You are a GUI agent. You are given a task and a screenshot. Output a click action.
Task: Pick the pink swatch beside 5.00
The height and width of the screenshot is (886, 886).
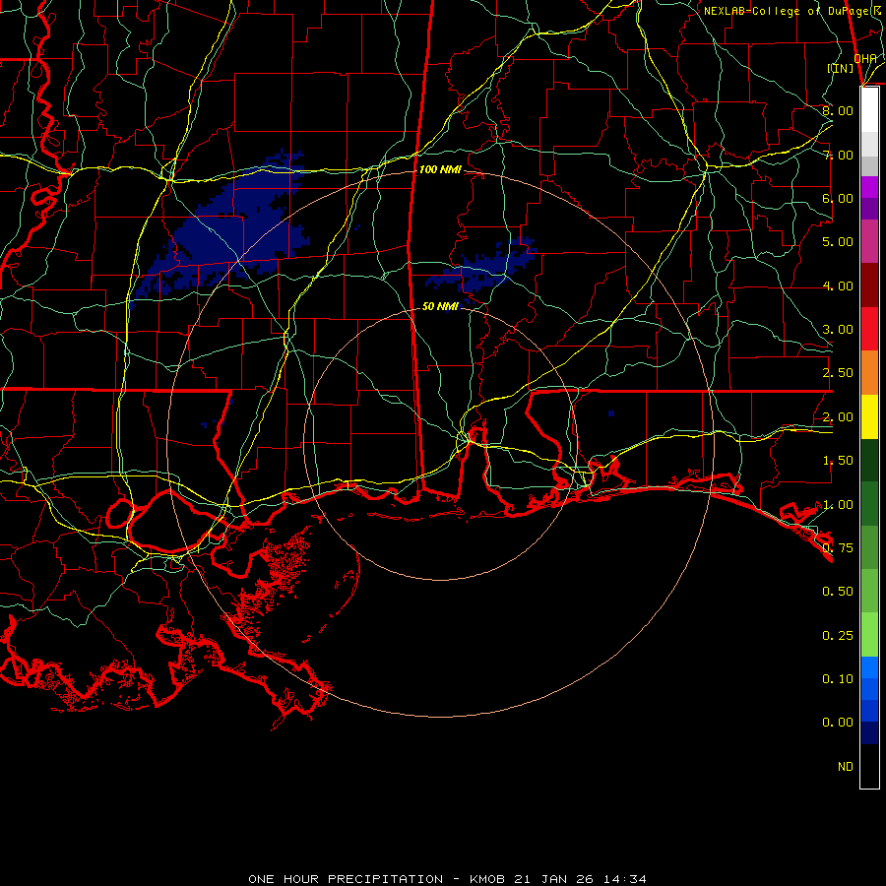[x=869, y=241]
